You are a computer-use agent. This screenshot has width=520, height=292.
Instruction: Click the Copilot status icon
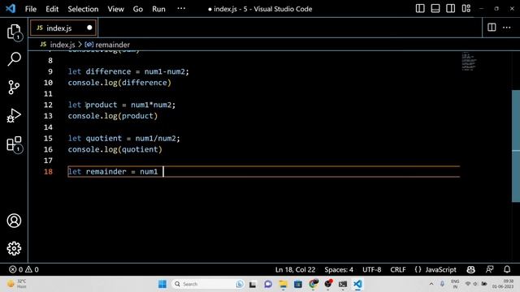(x=470, y=269)
